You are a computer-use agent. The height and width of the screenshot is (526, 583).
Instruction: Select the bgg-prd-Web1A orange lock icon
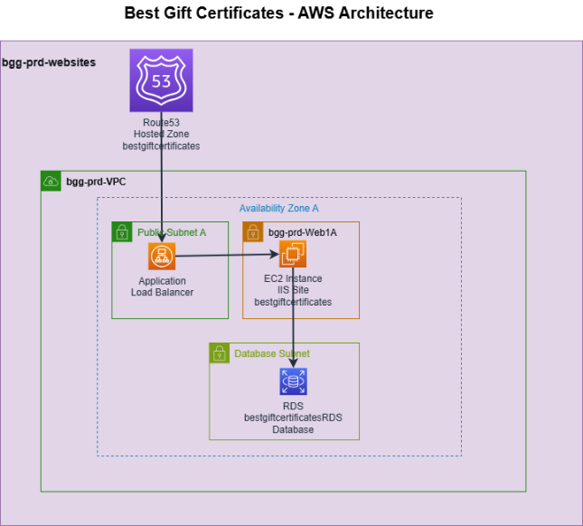click(253, 232)
